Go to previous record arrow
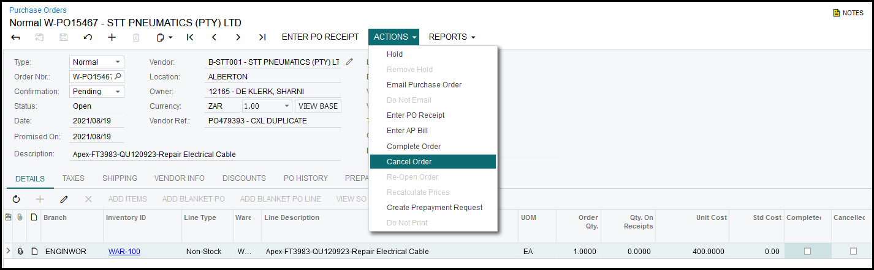 point(214,37)
